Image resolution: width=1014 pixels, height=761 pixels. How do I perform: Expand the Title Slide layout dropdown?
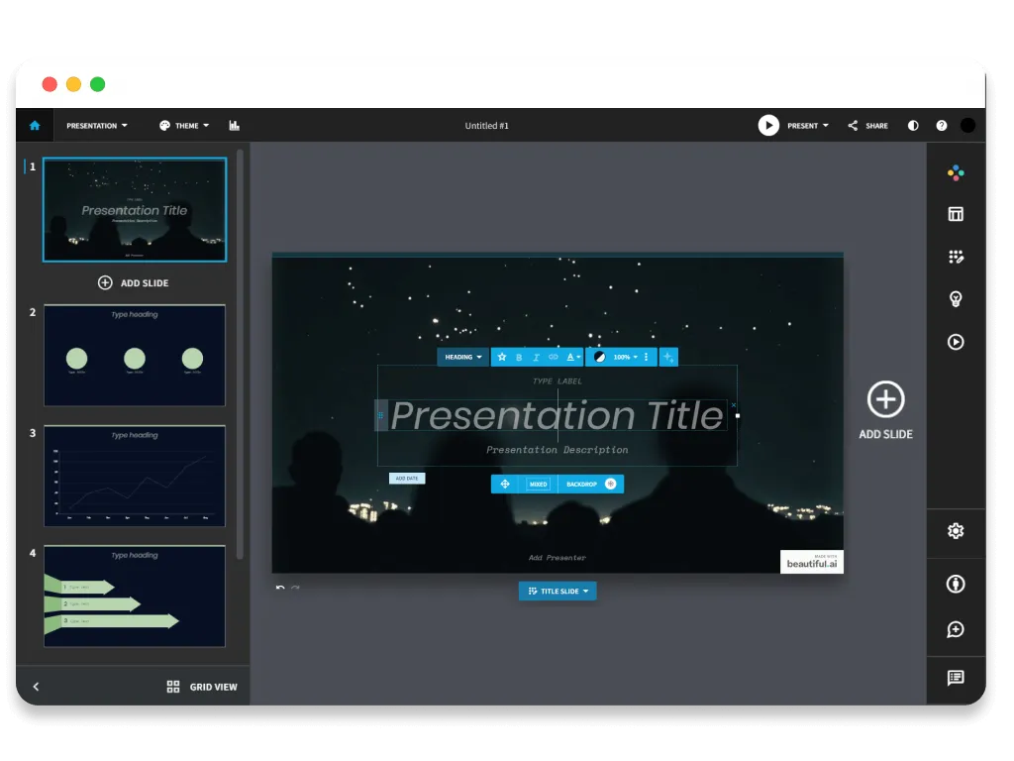pos(558,592)
